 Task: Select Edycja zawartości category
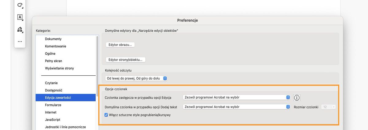click(x=66, y=98)
